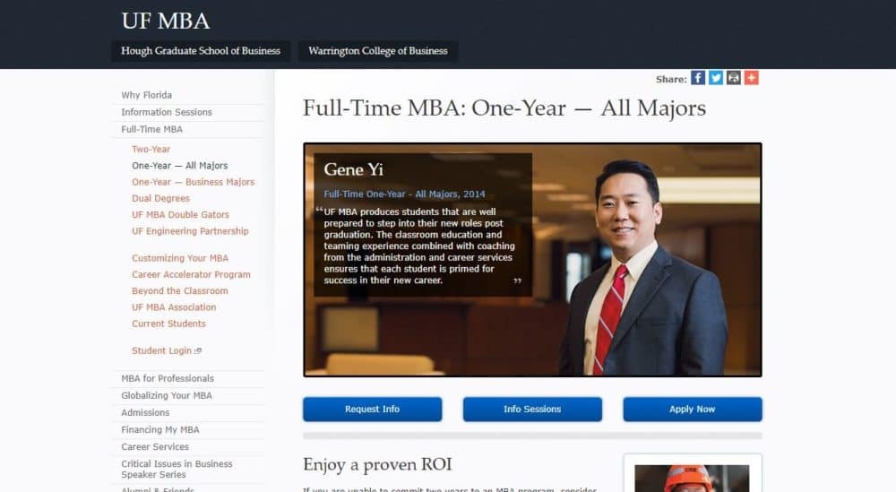896x492 pixels.
Task: Share page via Twitter icon
Action: click(715, 78)
